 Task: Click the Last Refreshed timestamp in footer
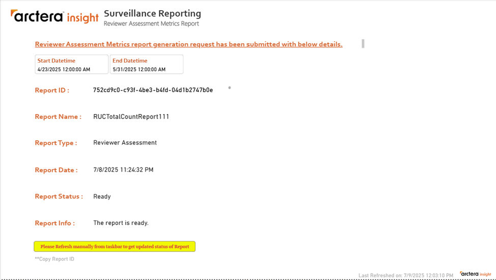coord(406,275)
